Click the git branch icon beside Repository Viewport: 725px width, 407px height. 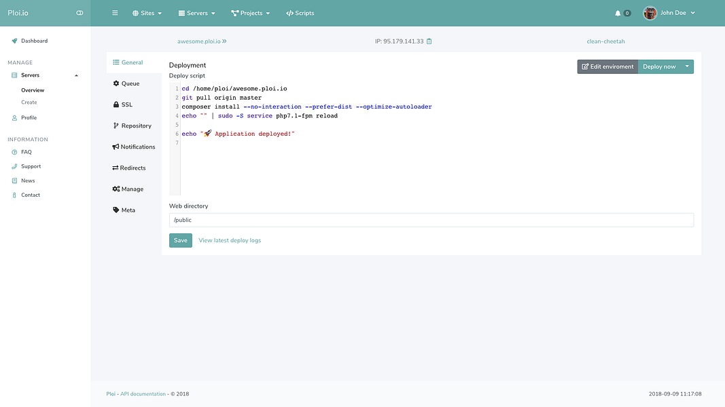pos(116,125)
